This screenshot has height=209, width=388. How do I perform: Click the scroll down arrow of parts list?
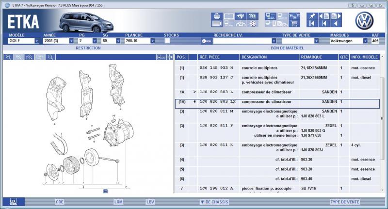click(x=382, y=190)
